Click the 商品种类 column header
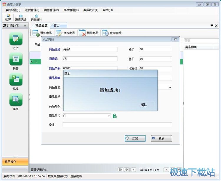The width and height of the screenshot is (221, 181). click(198, 47)
